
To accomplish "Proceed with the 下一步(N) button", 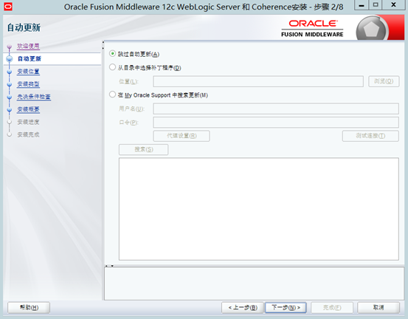I will (x=286, y=307).
